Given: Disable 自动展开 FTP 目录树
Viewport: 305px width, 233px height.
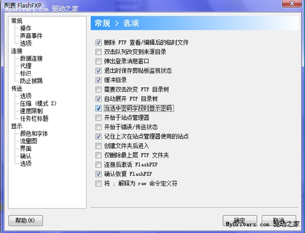Looking at the screenshot, I should pyautogui.click(x=98, y=99).
